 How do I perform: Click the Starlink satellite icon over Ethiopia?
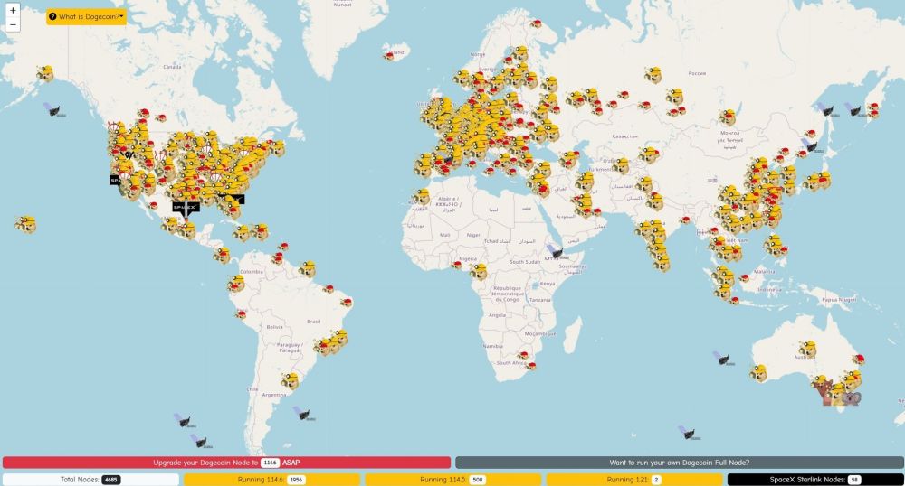(x=556, y=252)
